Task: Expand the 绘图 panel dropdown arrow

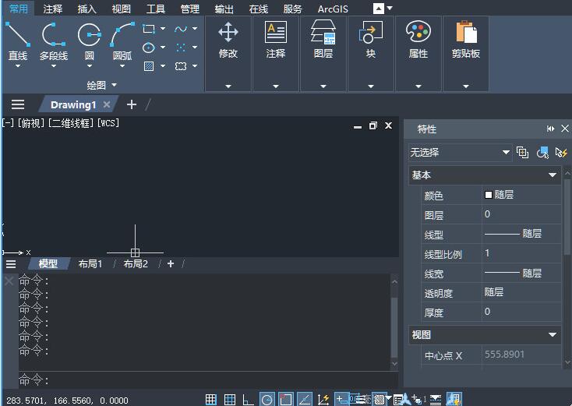Action: click(x=114, y=85)
